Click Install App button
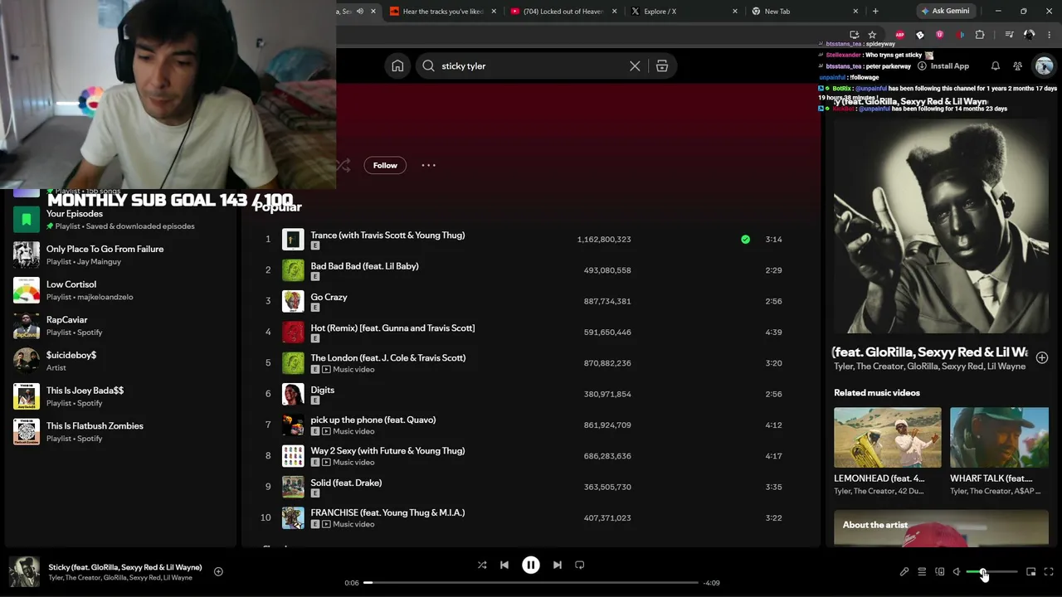1062x597 pixels. [943, 66]
